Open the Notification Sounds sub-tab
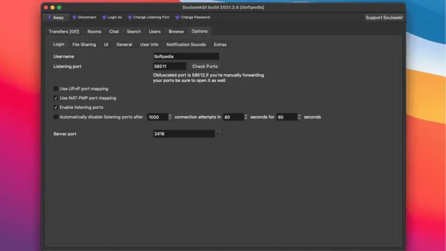 [186, 44]
